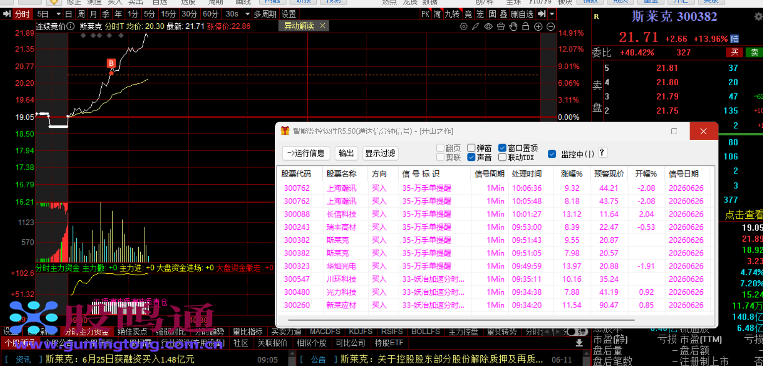Image resolution: width=763 pixels, height=366 pixels.
Task: Click the 剪联 checkbox
Action: click(x=440, y=157)
